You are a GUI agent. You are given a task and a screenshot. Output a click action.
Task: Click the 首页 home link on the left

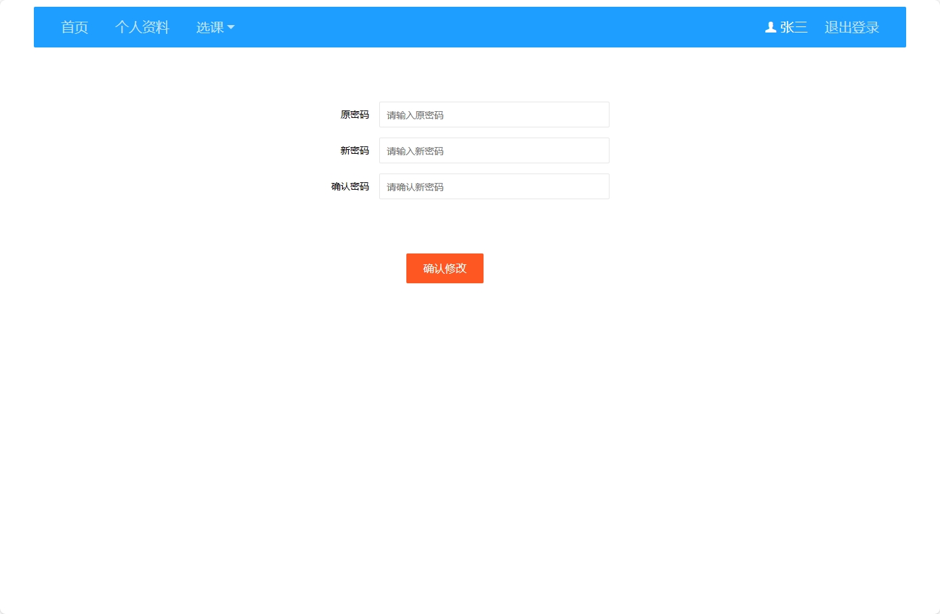point(74,27)
